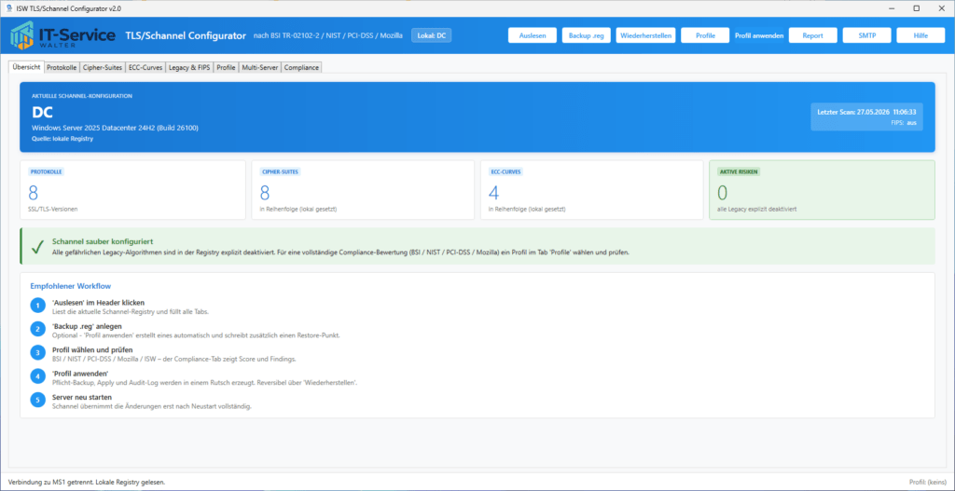Open the ECC-Curves tab
The height and width of the screenshot is (491, 955).
pyautogui.click(x=145, y=67)
